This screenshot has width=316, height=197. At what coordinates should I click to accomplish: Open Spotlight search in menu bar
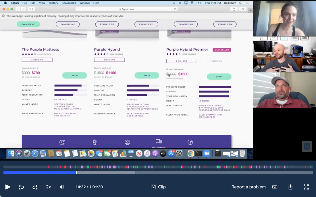pyautogui.click(x=240, y=3)
